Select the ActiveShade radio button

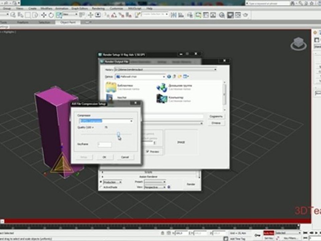101,187
